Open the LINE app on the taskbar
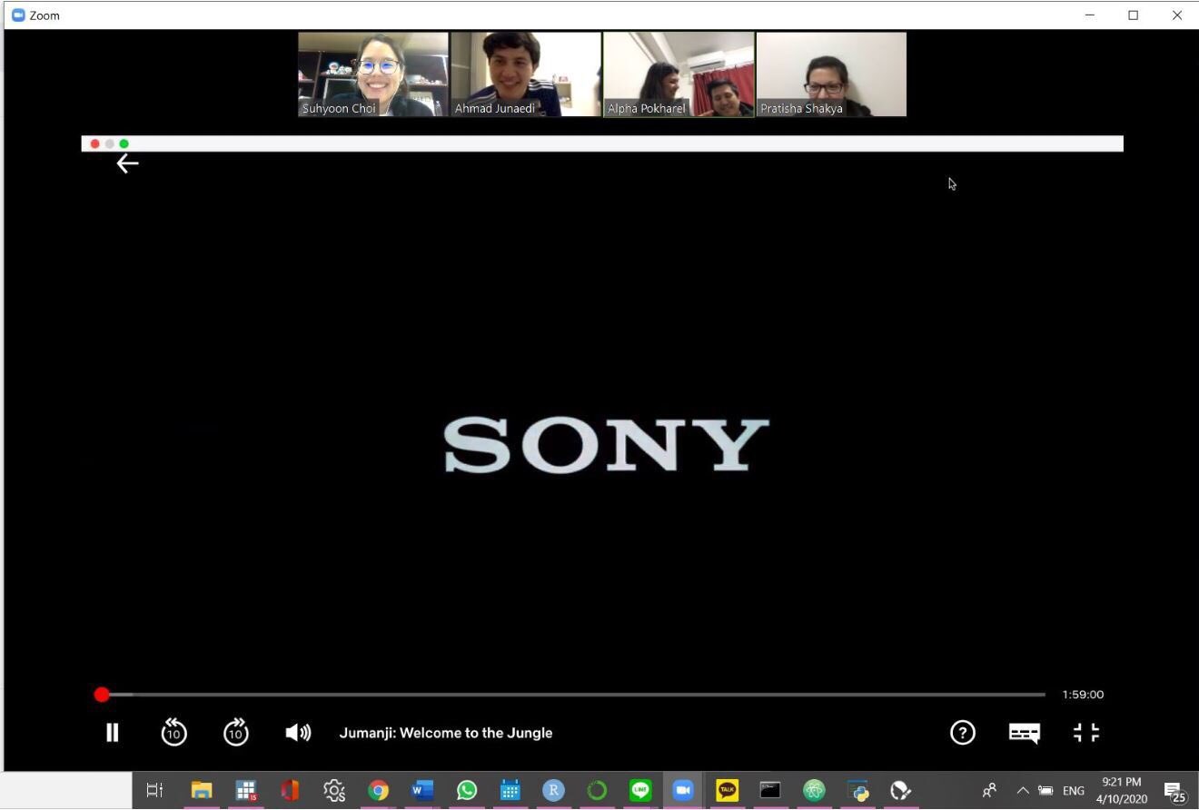The width and height of the screenshot is (1199, 810). point(640,790)
